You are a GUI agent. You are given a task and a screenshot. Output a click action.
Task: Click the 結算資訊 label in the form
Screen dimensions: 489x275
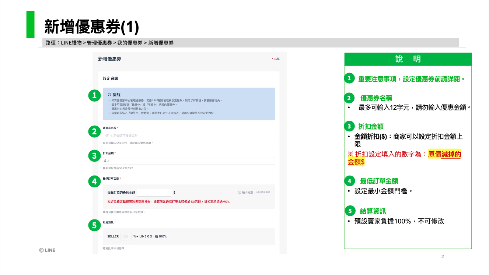coord(108,222)
